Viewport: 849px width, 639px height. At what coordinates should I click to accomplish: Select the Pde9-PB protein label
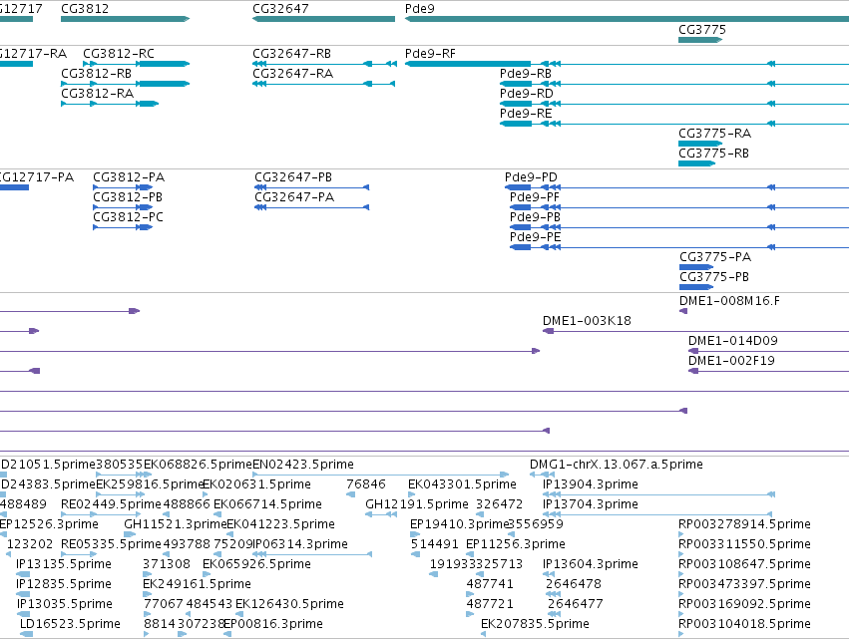(x=535, y=217)
